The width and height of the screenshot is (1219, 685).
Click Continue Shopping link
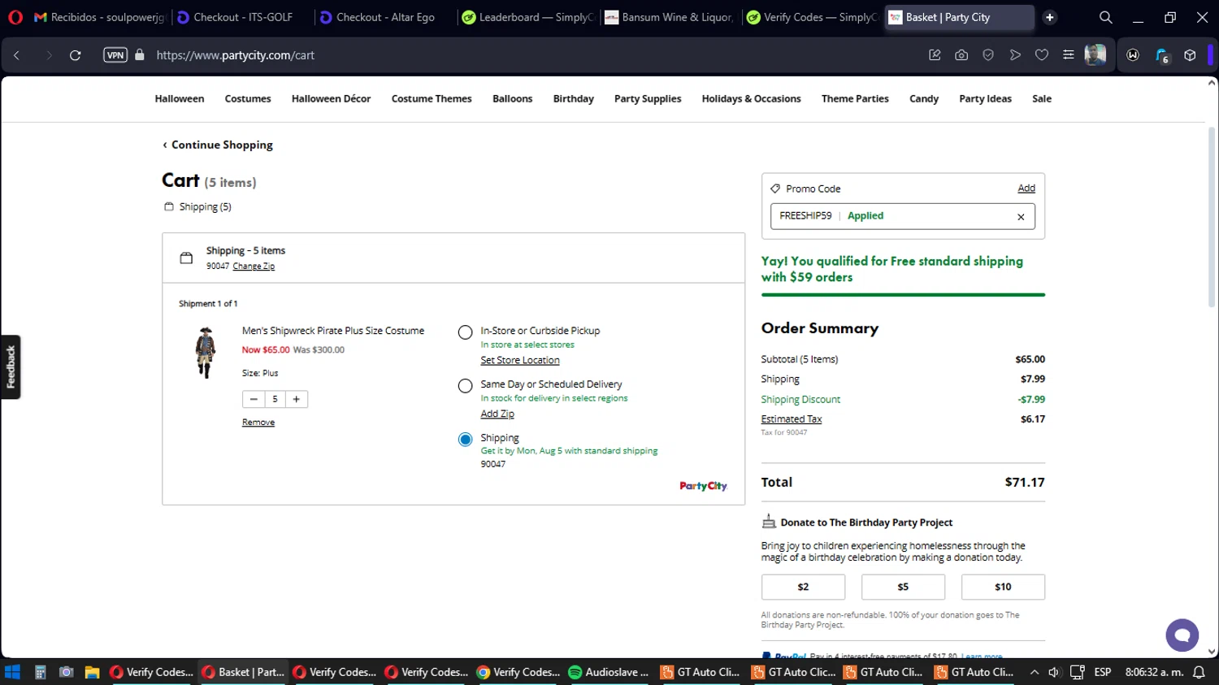[217, 145]
